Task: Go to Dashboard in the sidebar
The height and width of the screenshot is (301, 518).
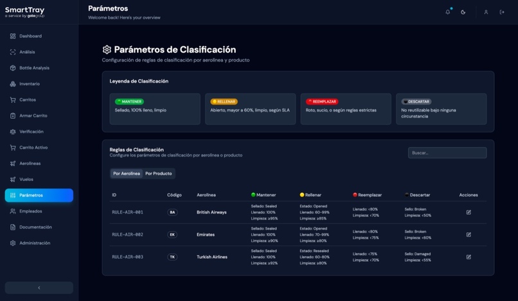Action: coord(39,36)
